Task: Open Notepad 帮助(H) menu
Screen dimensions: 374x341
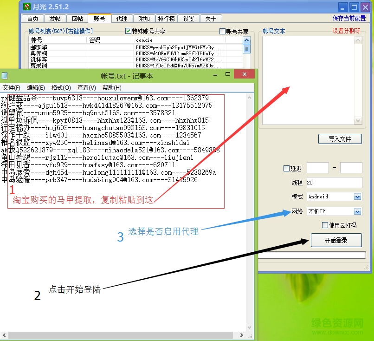Action: (112, 88)
